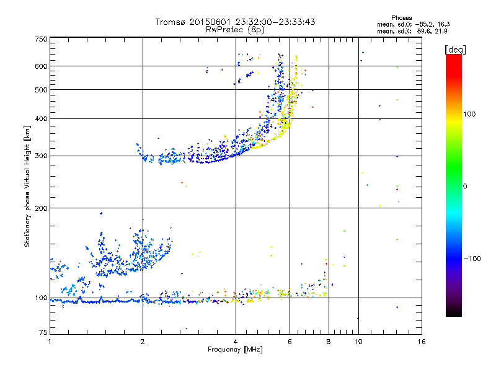Click the x-axis tick label '10'
Image resolution: width=496 pixels, height=372 pixels.
tap(358, 342)
